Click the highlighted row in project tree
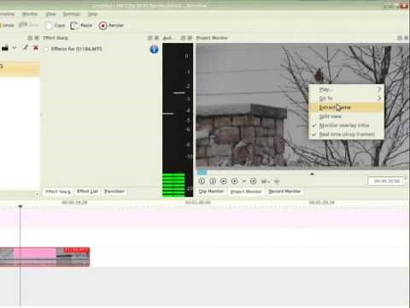This screenshot has height=308, width=410. click(20, 69)
